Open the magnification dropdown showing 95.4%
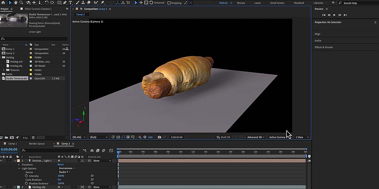Image resolution: width=379 pixels, height=189 pixels. 79,137
